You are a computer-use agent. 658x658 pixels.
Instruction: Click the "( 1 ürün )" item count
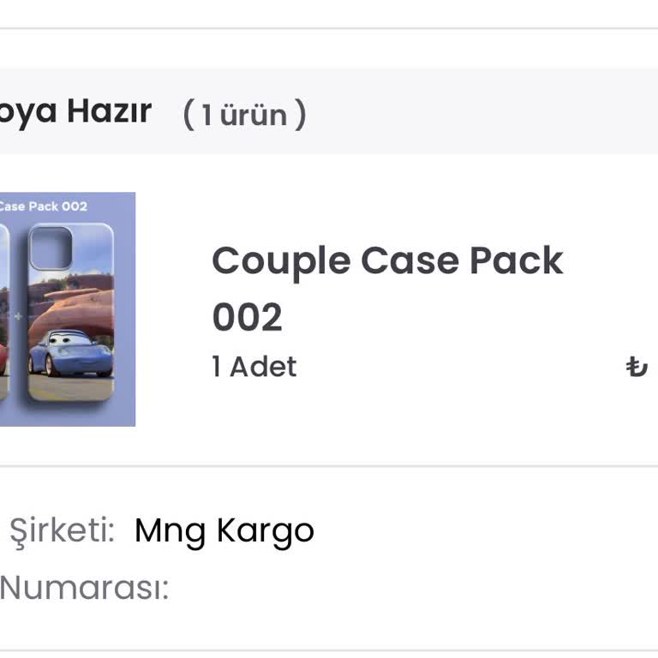(245, 114)
